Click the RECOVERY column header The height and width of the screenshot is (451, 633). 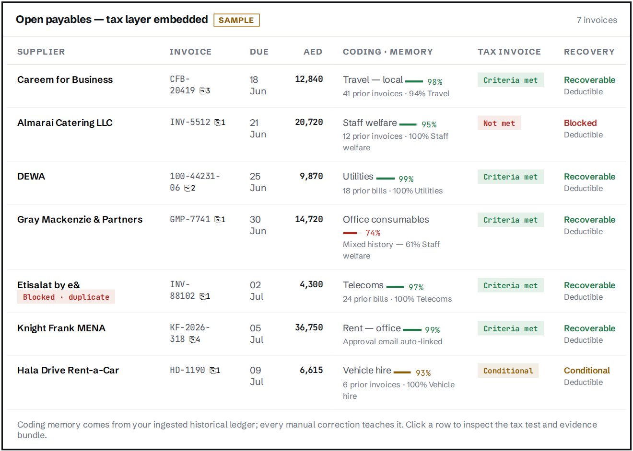pyautogui.click(x=589, y=52)
